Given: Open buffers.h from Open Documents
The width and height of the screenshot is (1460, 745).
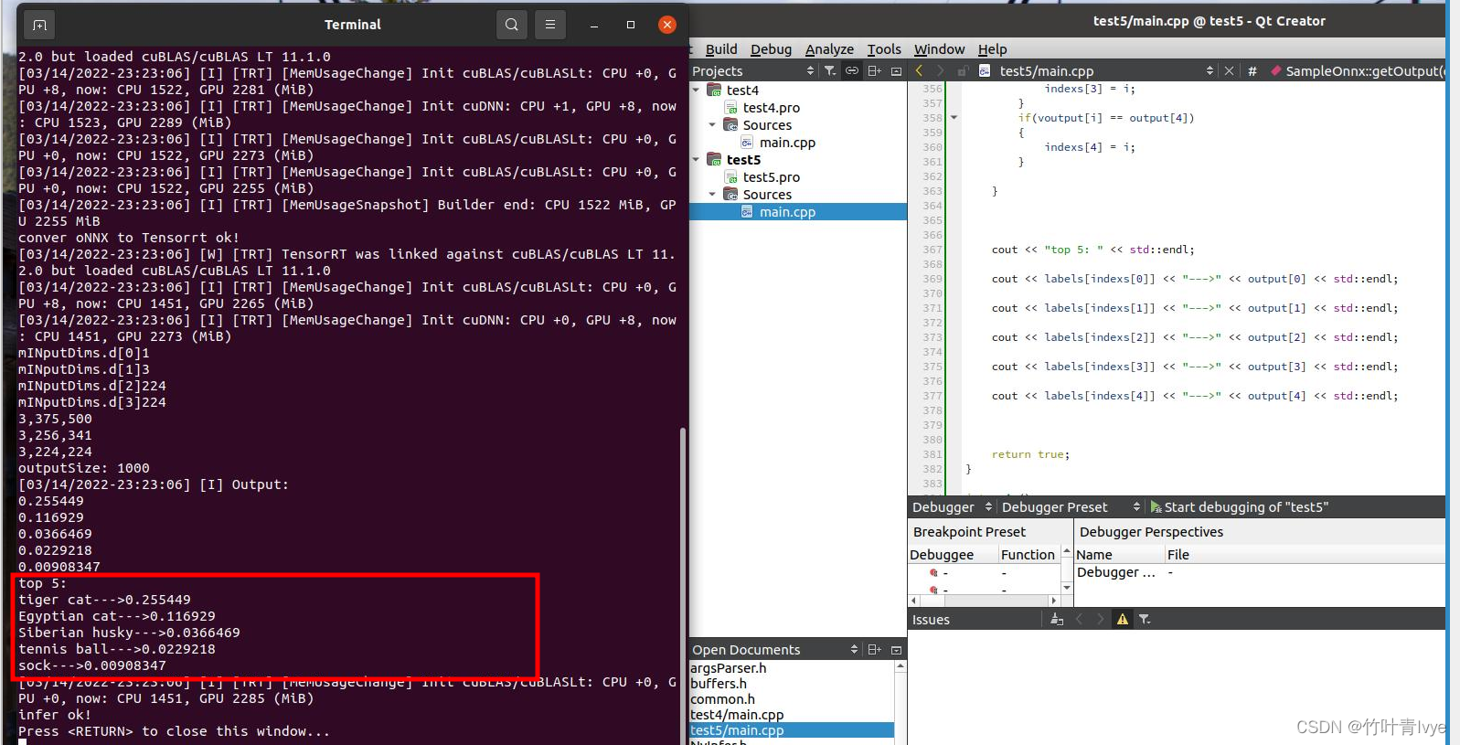Looking at the screenshot, I should [718, 683].
